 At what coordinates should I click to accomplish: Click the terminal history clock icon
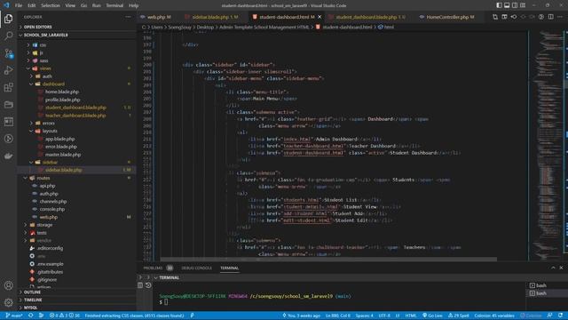pyautogui.click(x=148, y=285)
